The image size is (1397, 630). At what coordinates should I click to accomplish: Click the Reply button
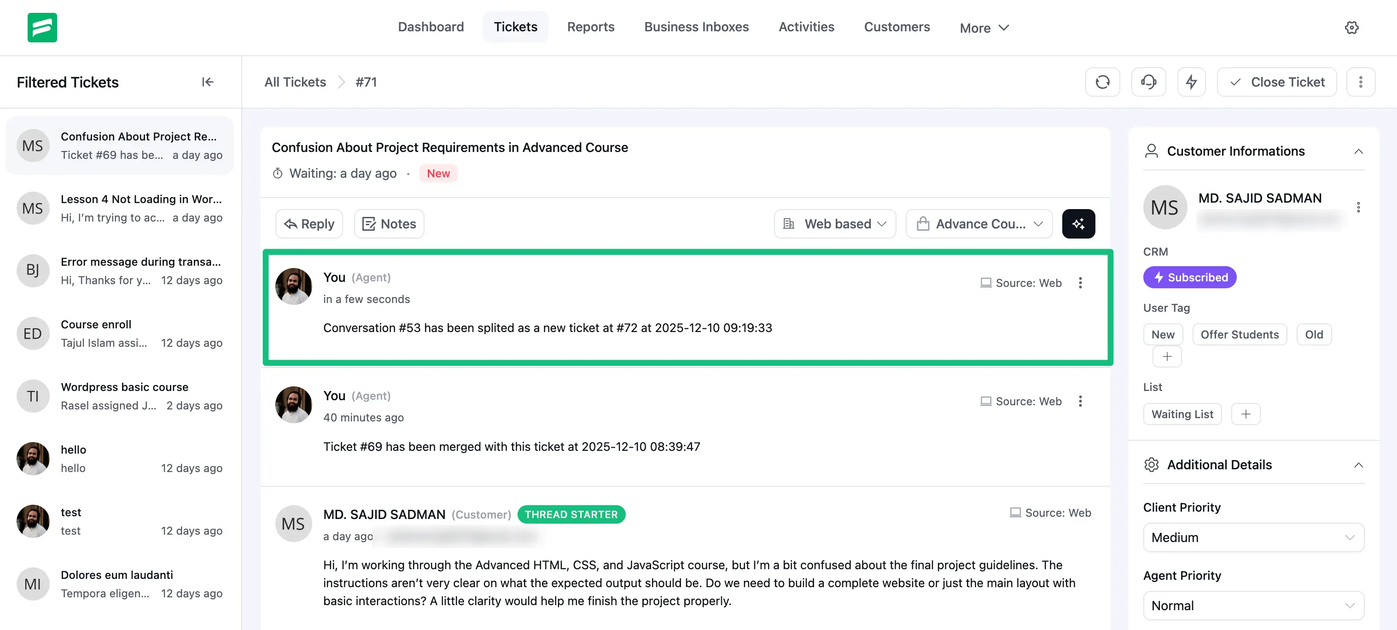tap(309, 223)
